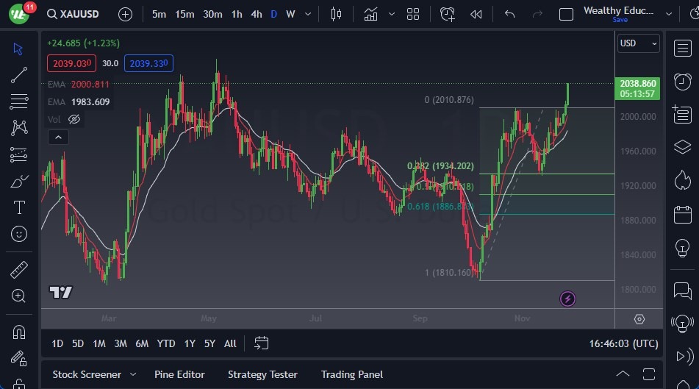Click the purple lightning event marker
This screenshot has width=699, height=389.
pyautogui.click(x=567, y=299)
